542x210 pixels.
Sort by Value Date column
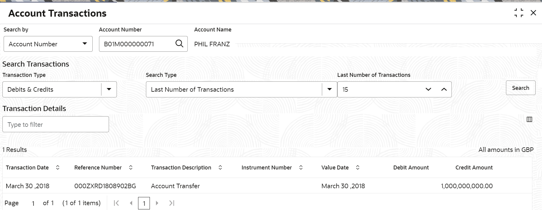(358, 168)
